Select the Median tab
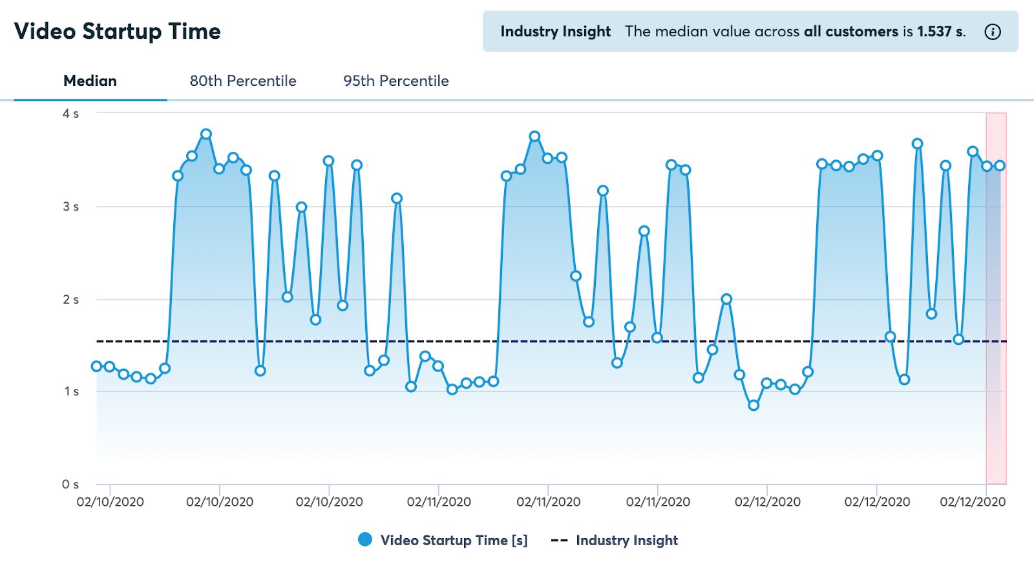1034x571 pixels. click(90, 81)
